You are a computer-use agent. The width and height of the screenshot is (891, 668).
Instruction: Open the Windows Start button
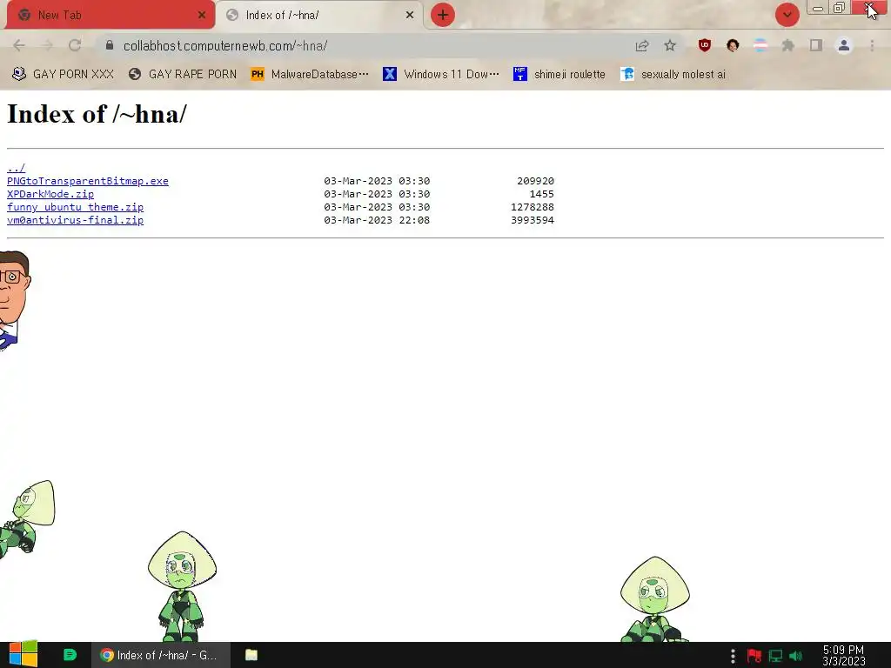point(23,655)
